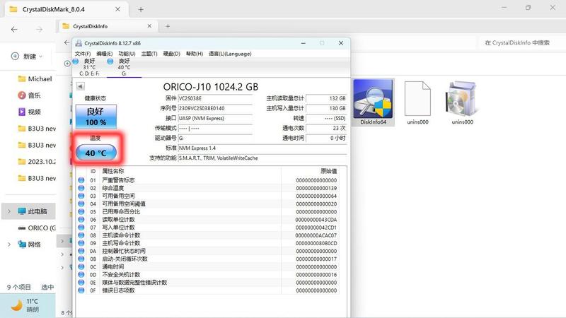Click the host writes total value 130 GB
Image resolution: width=566 pixels, height=318 pixels.
pos(326,108)
